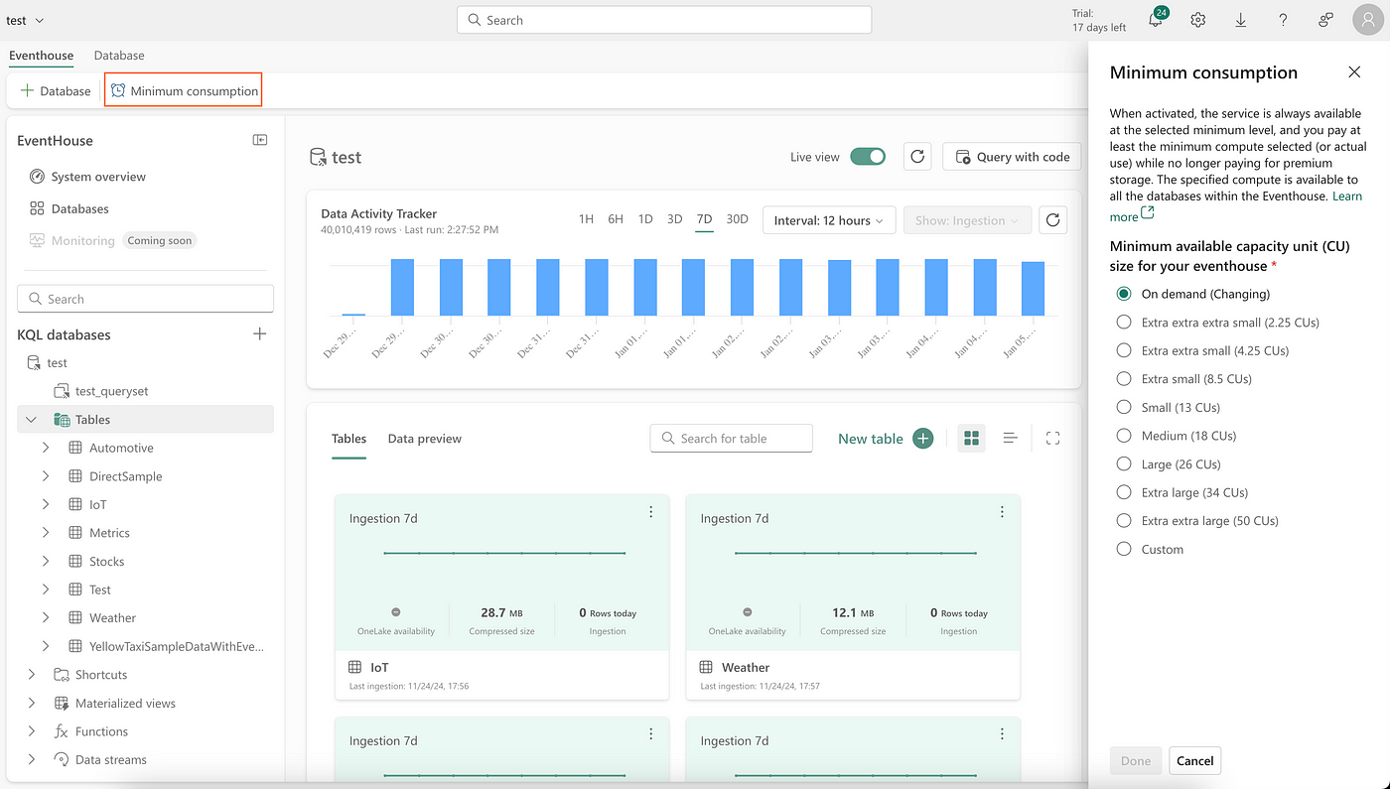
Task: Set time range to 3D
Action: tap(674, 219)
